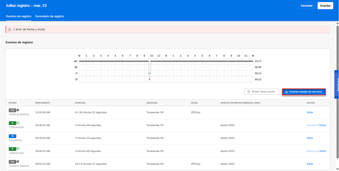The image size is (339, 171).
Task: Select the Eventos de registro tab
Action: [x=18, y=16]
